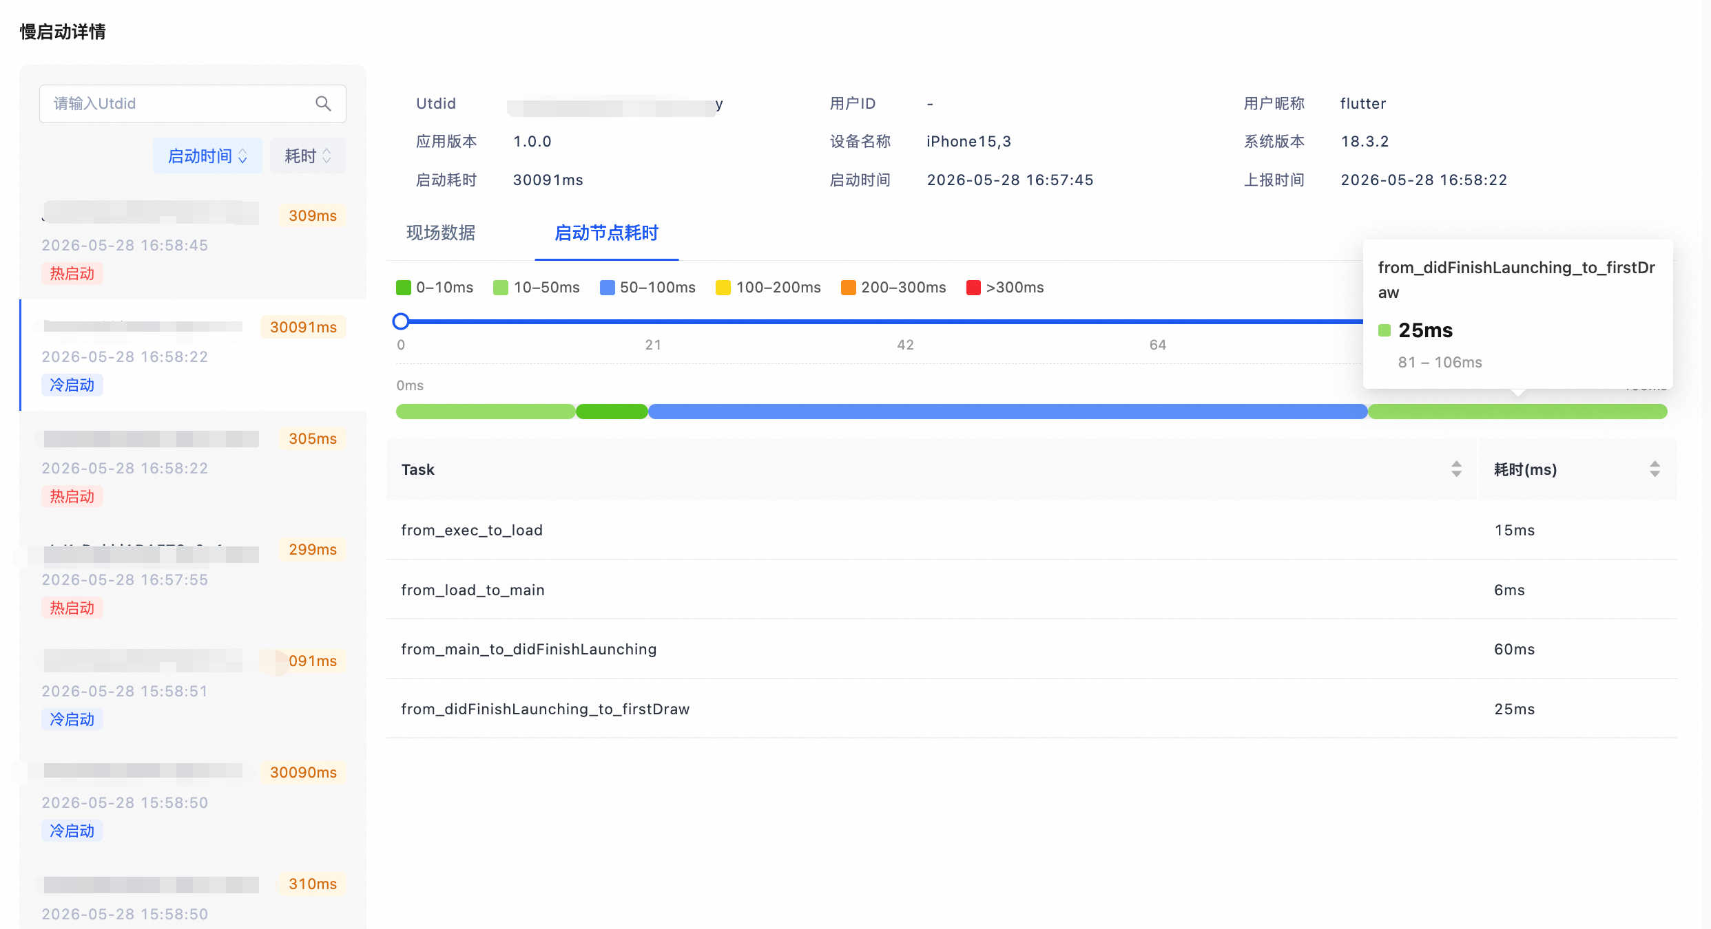Click the dark green from_load_to_main bar segment
Image resolution: width=1711 pixels, height=929 pixels.
pyautogui.click(x=612, y=412)
